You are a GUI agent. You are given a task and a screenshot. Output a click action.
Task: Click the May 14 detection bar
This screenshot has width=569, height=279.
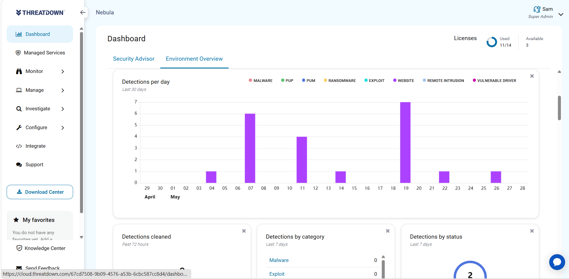click(340, 177)
